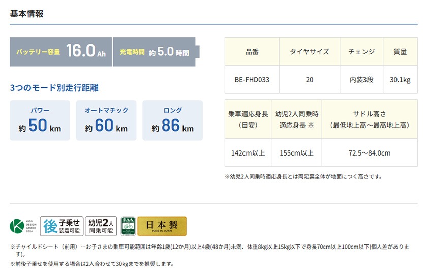Viewport: 427px width, 277px height.
Task: Click the タイヤサイズ column header
Action: [309, 51]
